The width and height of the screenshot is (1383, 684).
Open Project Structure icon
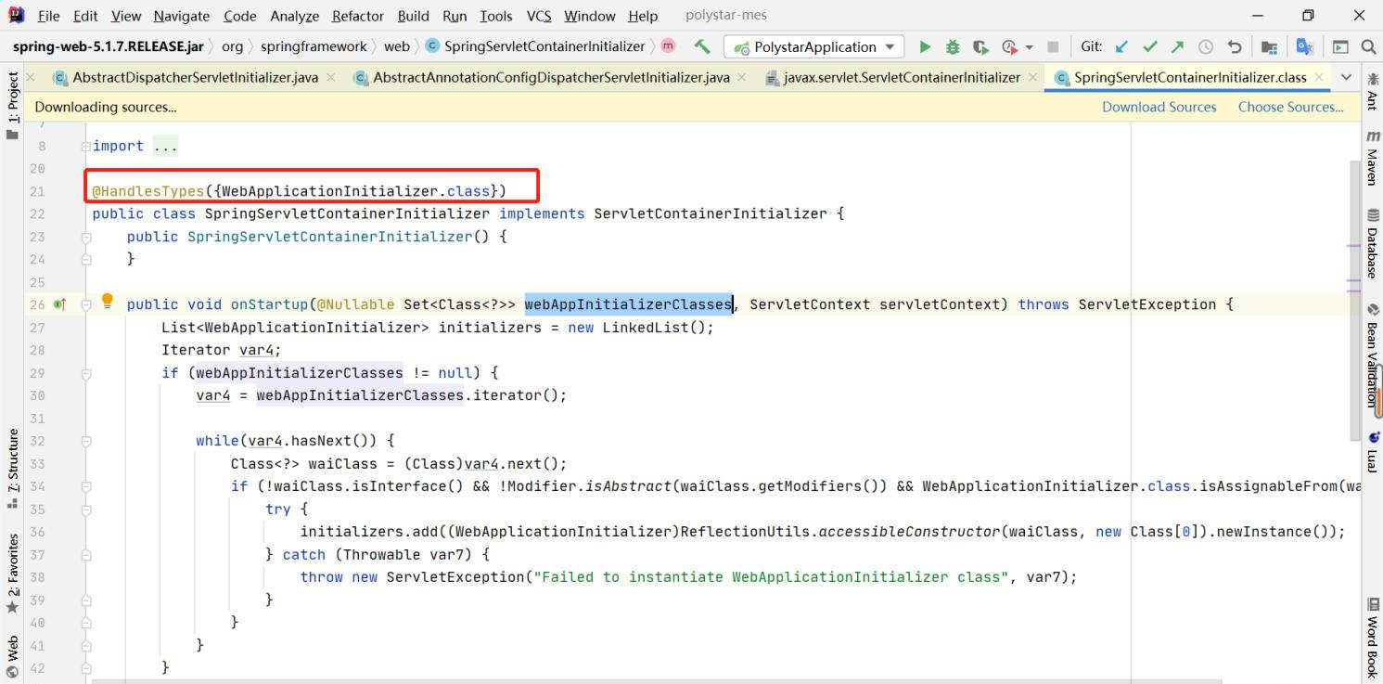[x=1270, y=46]
